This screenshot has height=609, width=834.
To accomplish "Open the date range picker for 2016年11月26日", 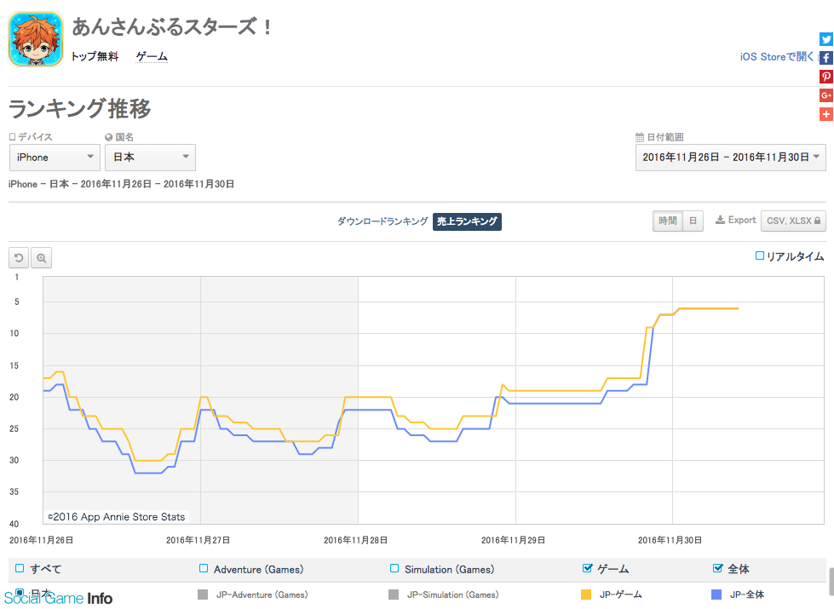I will pyautogui.click(x=730, y=158).
